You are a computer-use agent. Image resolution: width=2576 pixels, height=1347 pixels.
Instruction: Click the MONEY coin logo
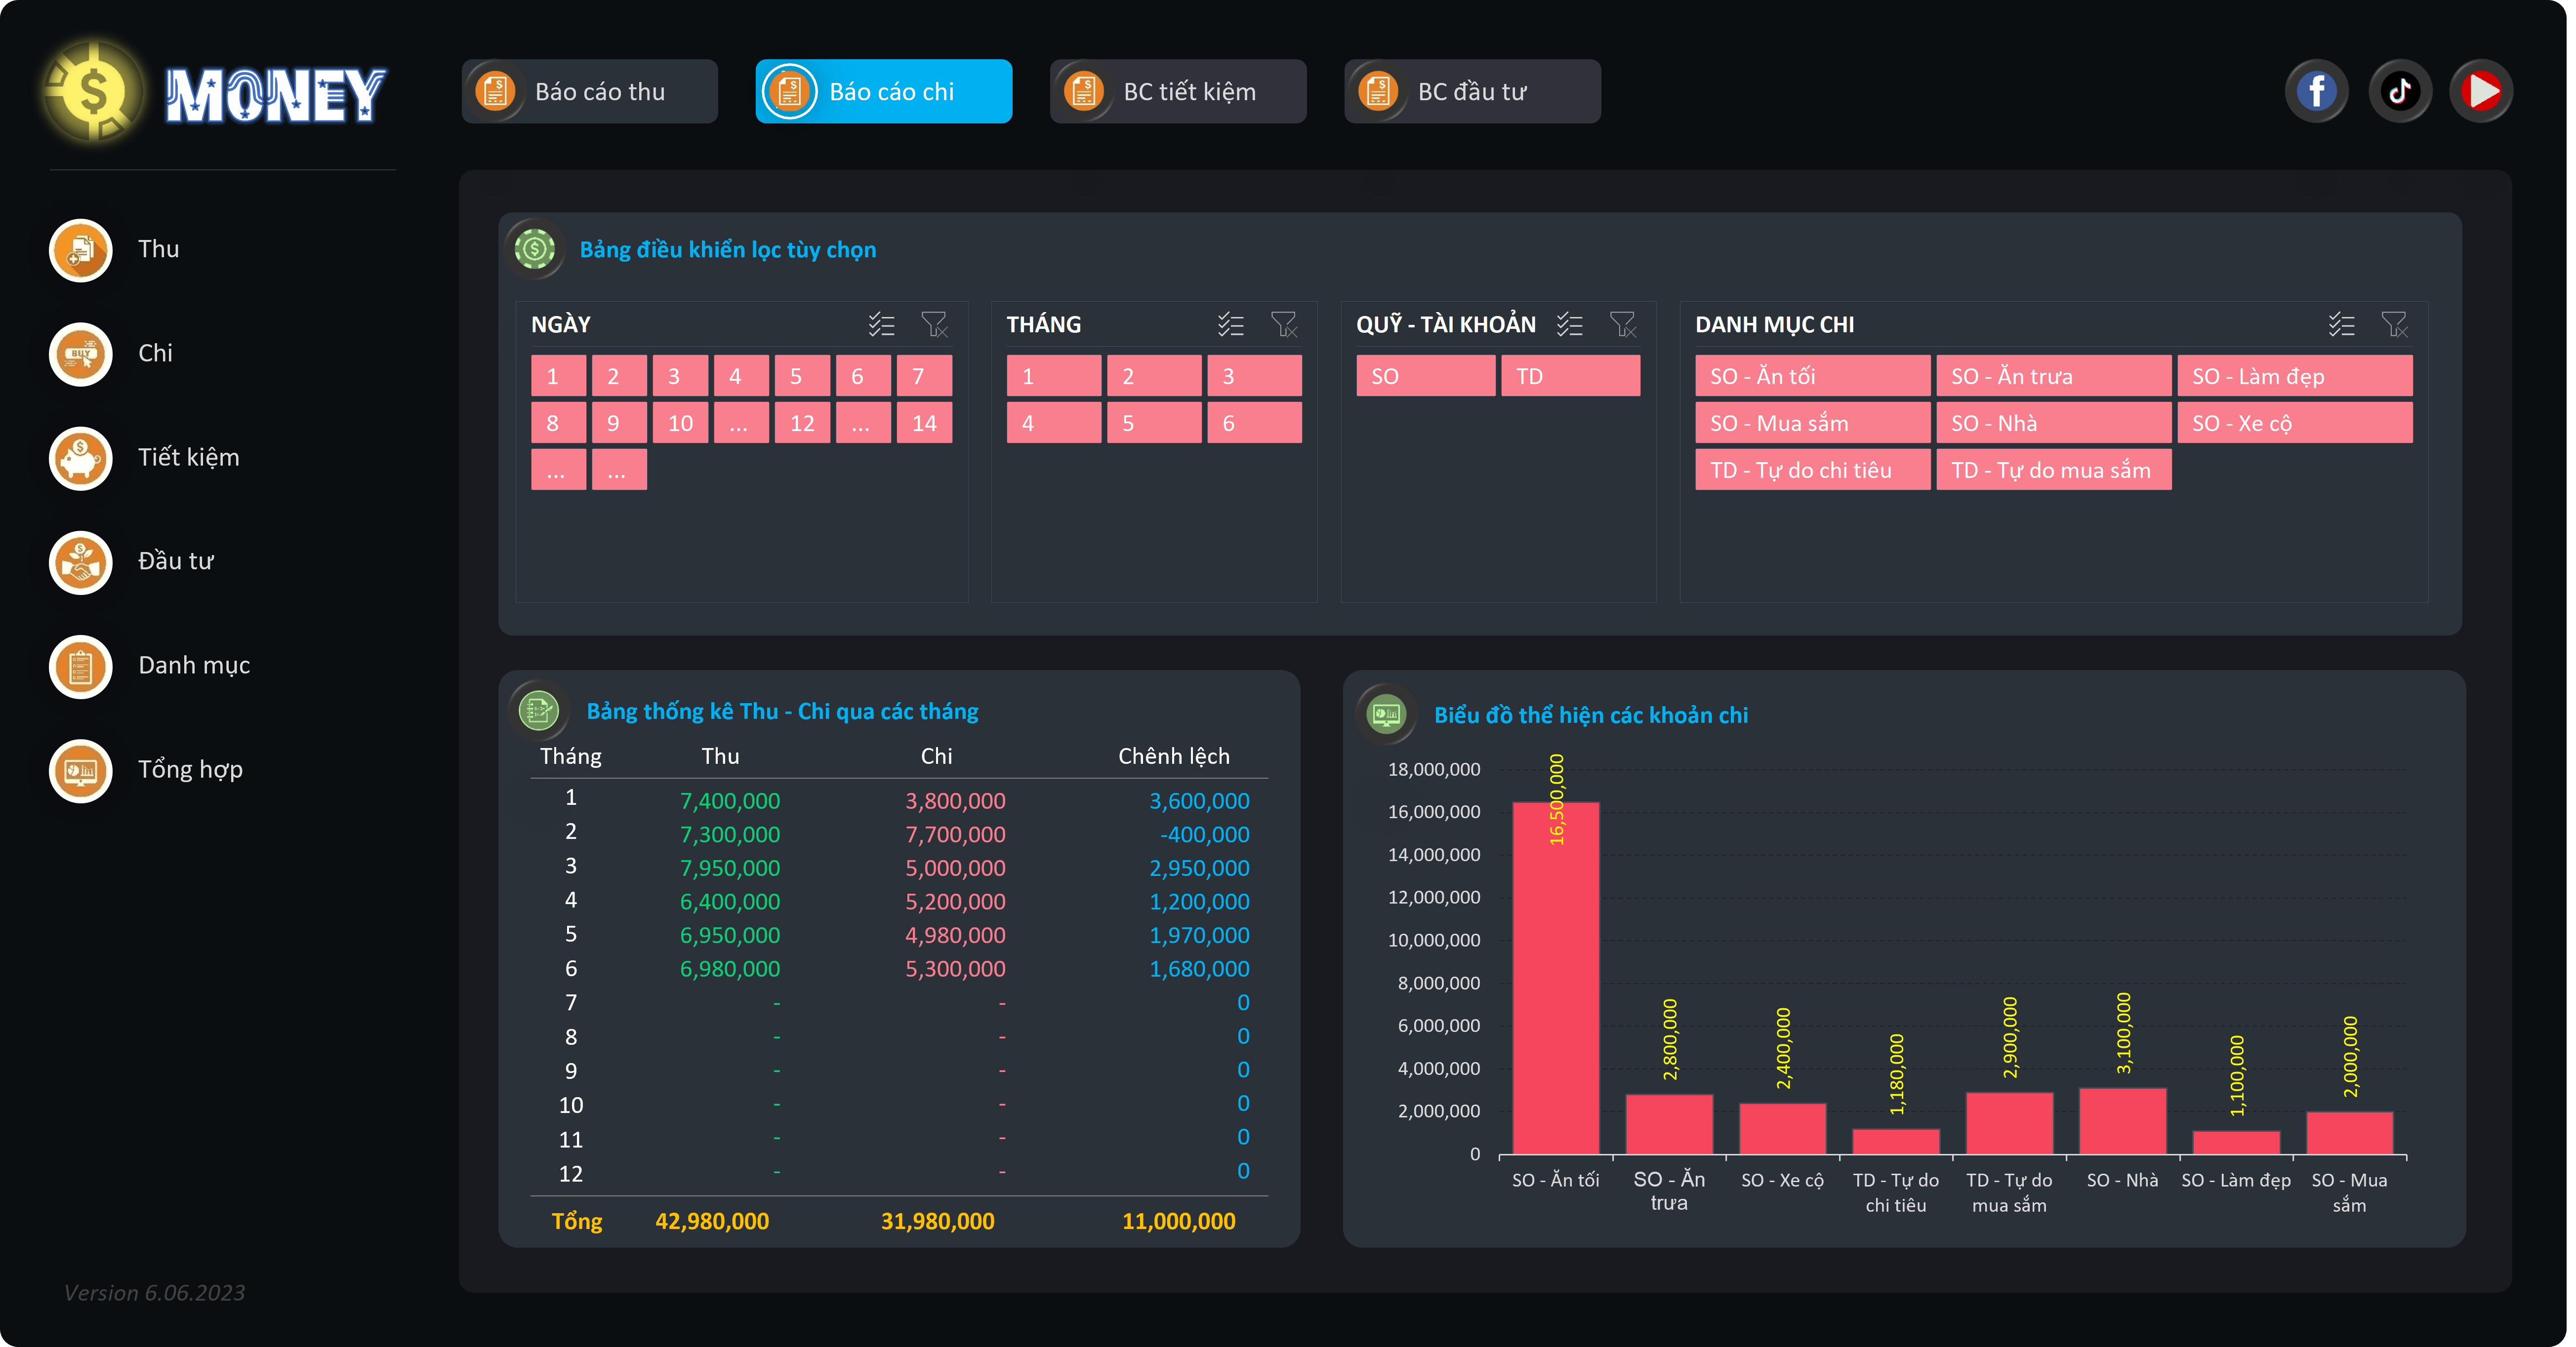click(93, 91)
